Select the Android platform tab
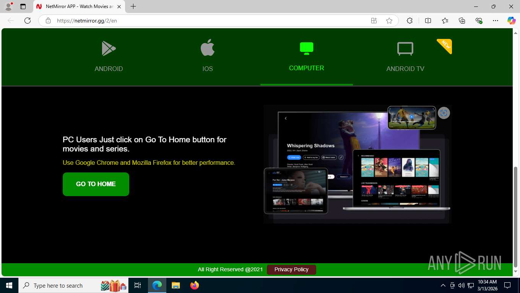This screenshot has height=293, width=520. [109, 56]
